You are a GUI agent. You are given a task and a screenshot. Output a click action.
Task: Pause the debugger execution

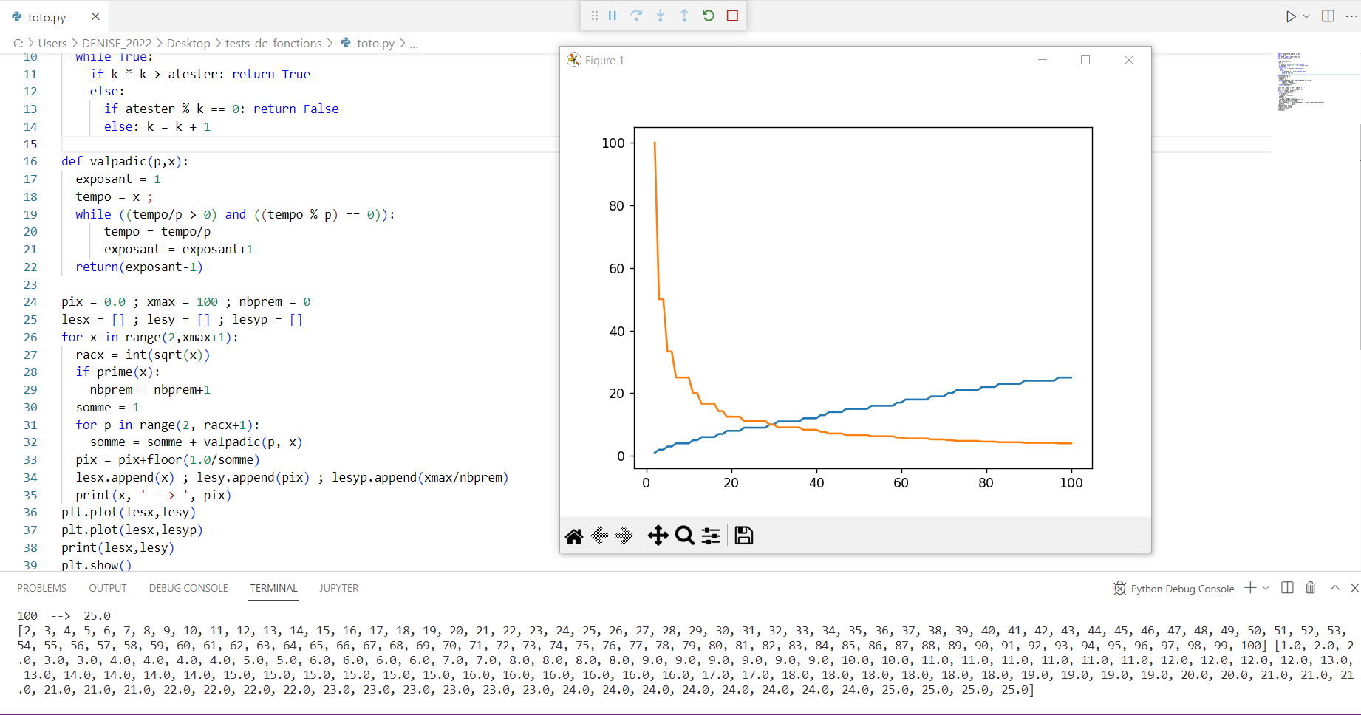click(x=613, y=16)
